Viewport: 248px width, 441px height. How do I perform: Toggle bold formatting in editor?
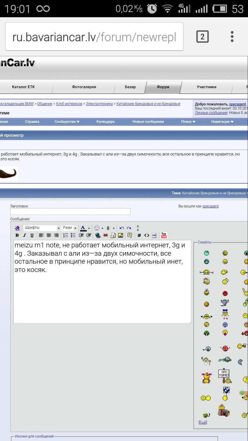(x=17, y=235)
